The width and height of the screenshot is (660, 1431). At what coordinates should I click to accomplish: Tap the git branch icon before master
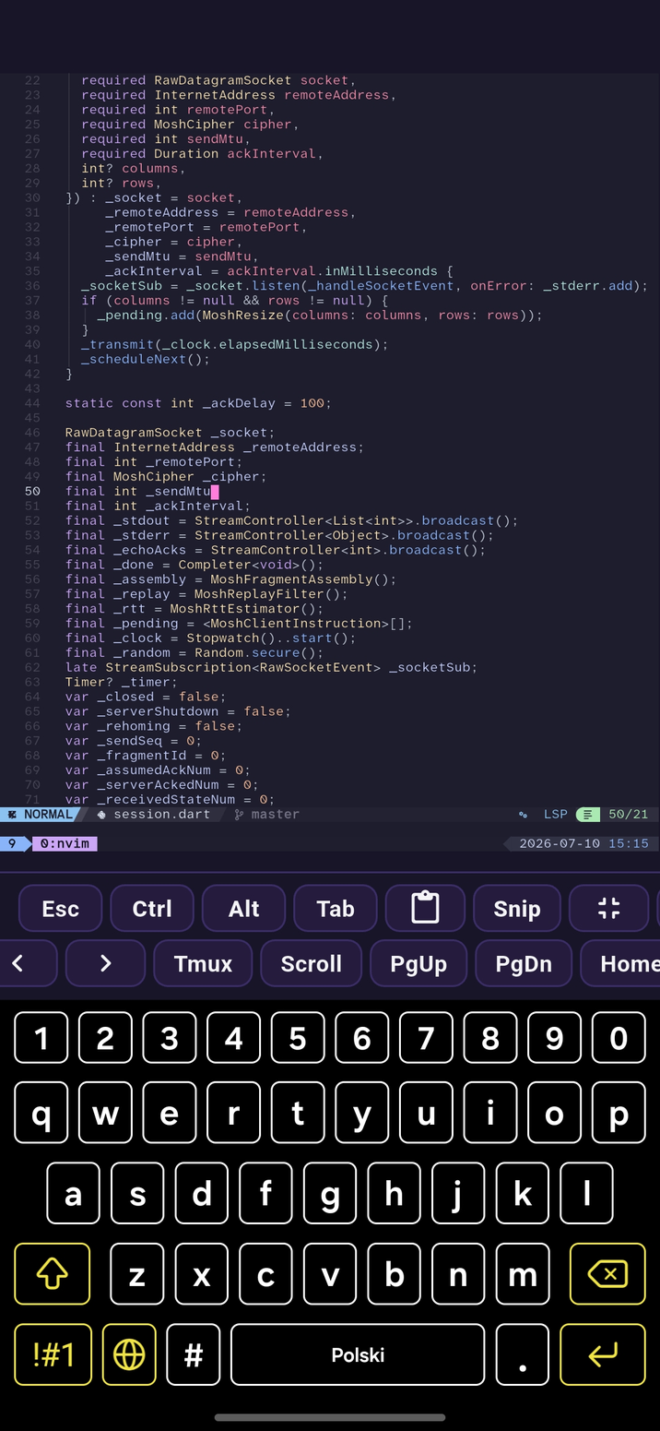point(239,815)
